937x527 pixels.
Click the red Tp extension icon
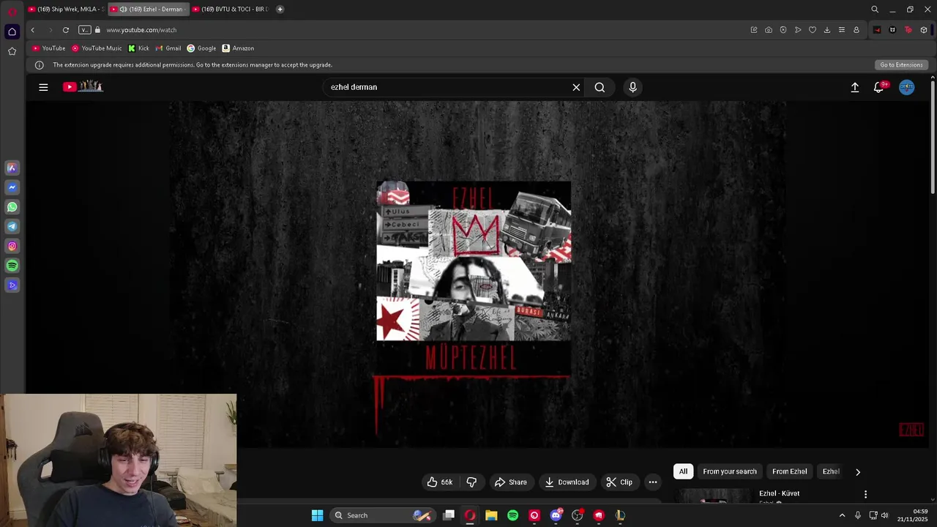click(908, 30)
